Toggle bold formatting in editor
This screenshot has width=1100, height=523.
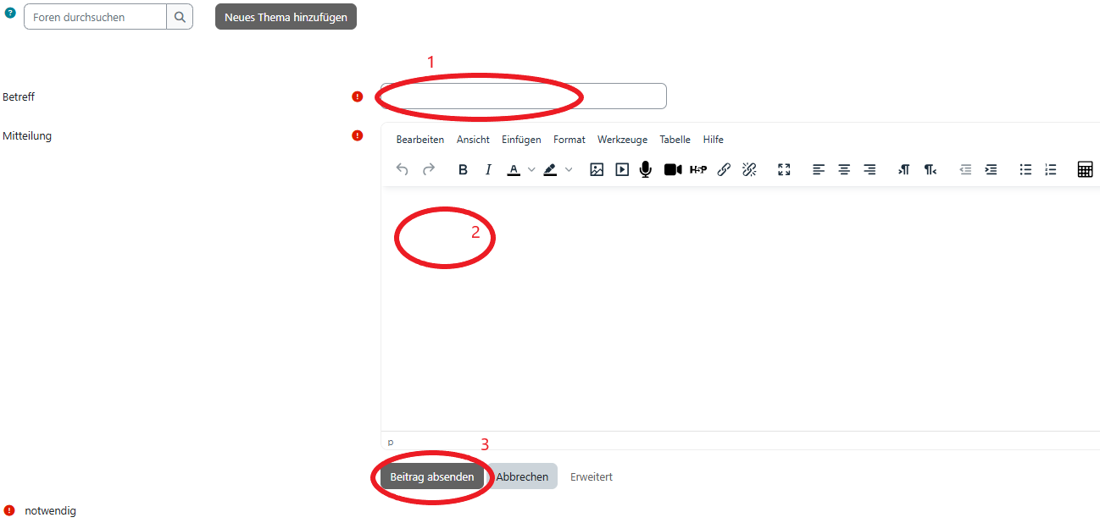coord(463,169)
